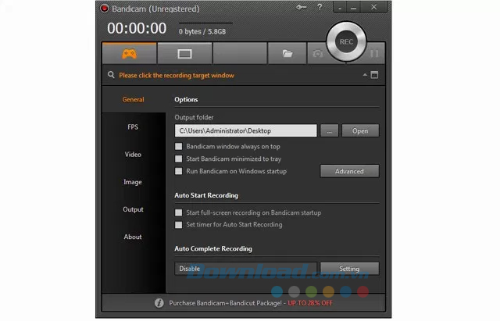
Task: Open help with the question mark icon
Action: click(320, 7)
